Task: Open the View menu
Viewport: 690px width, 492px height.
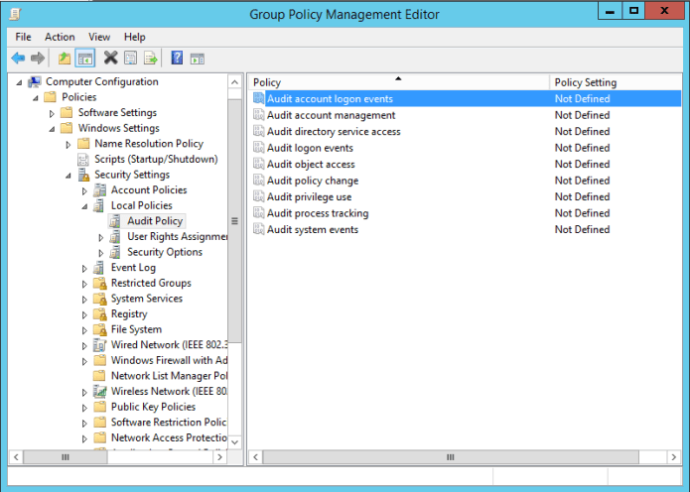Action: pyautogui.click(x=99, y=37)
